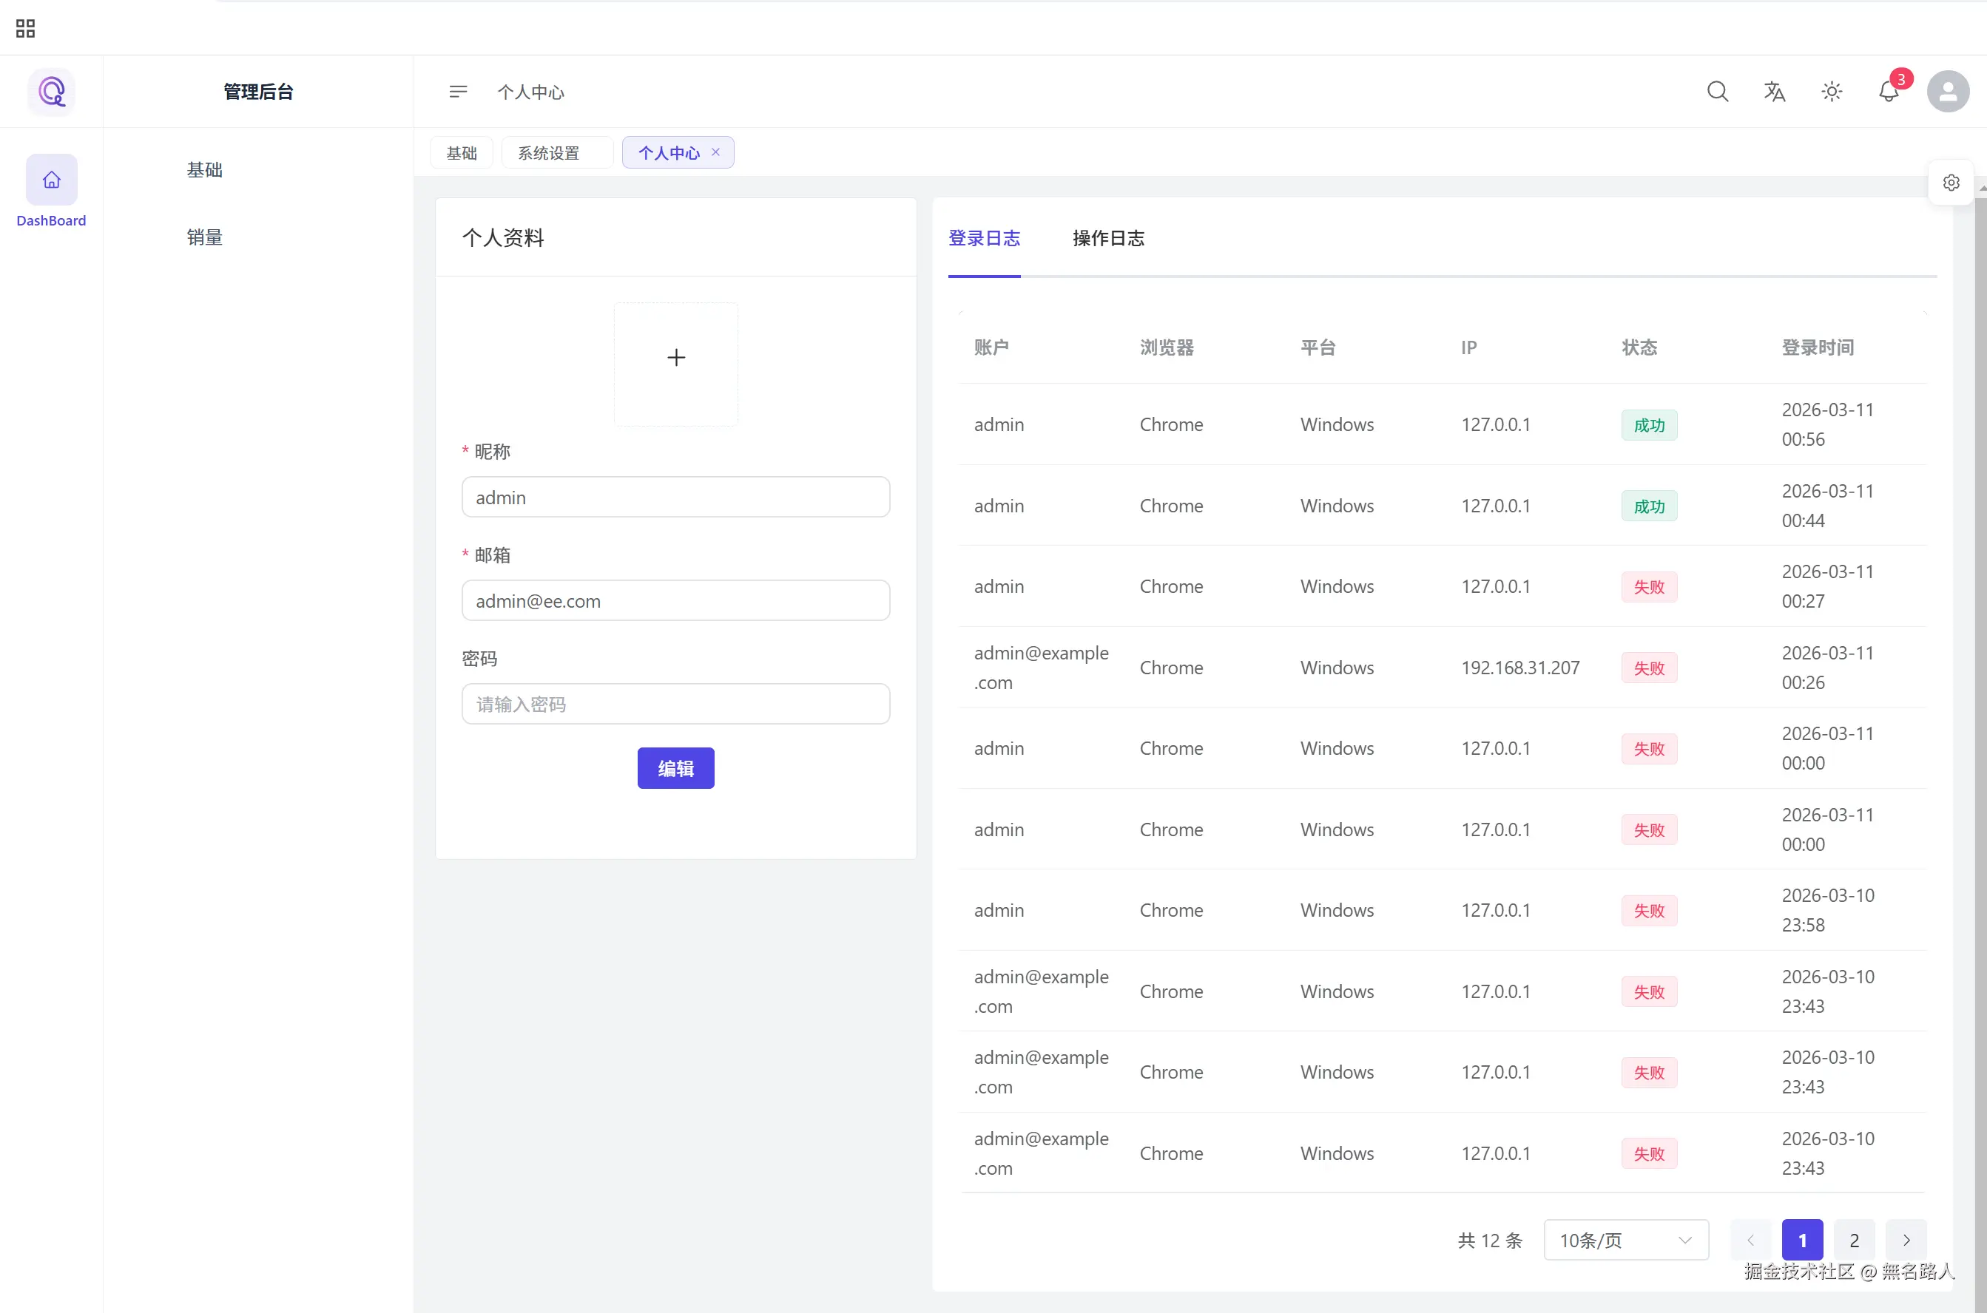
Task: Close the 个人中心 tab
Action: [x=715, y=152]
